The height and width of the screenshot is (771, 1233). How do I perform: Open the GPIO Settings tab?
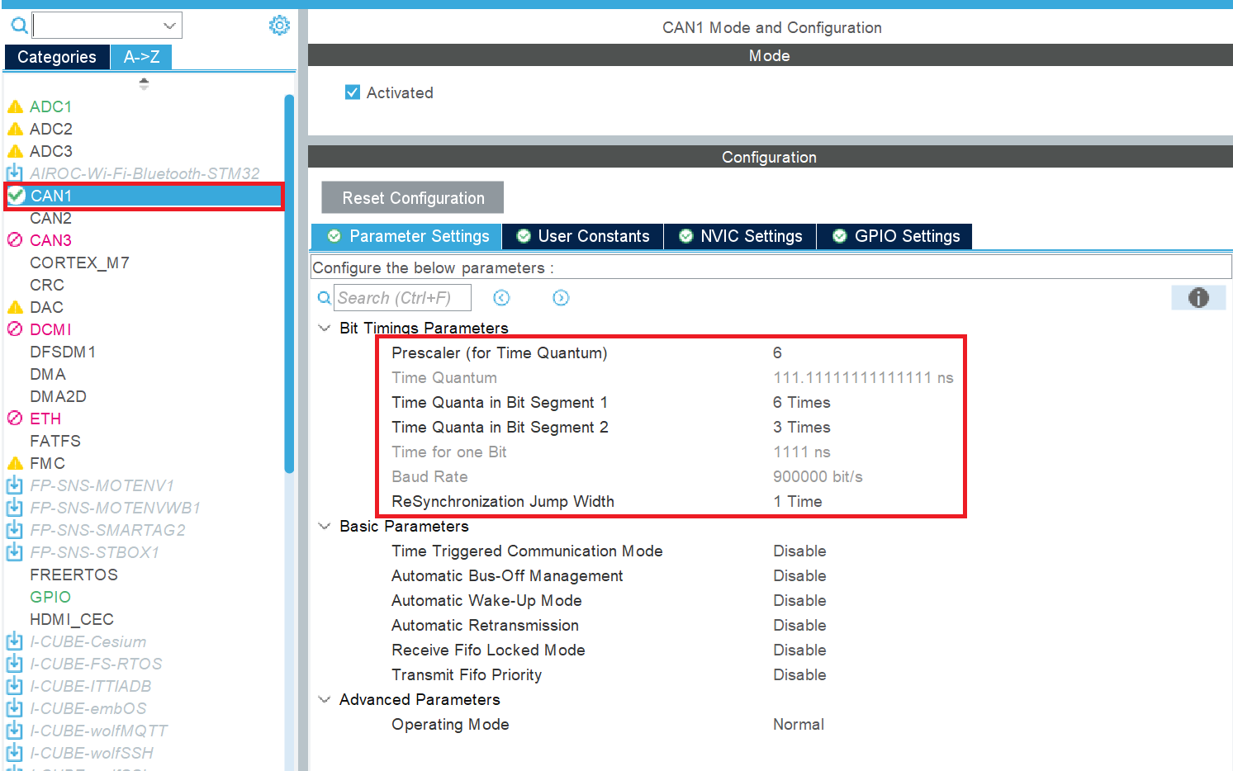tap(895, 236)
